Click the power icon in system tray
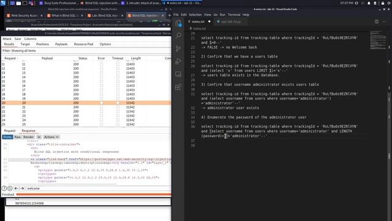Viewport: 392px width, 221px height. 389,3
